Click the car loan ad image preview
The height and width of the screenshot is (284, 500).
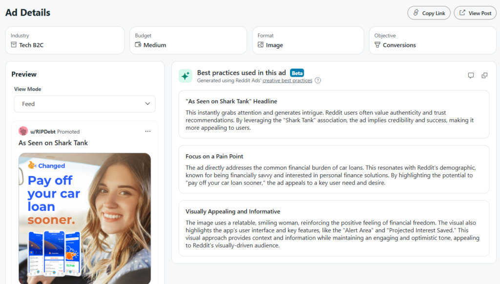click(x=84, y=218)
